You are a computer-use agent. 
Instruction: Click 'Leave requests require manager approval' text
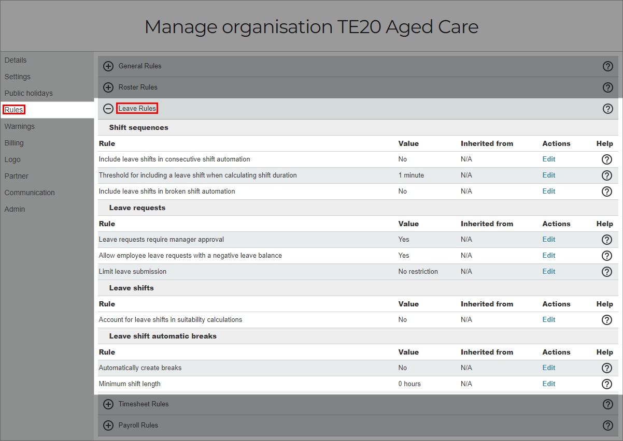pyautogui.click(x=161, y=239)
